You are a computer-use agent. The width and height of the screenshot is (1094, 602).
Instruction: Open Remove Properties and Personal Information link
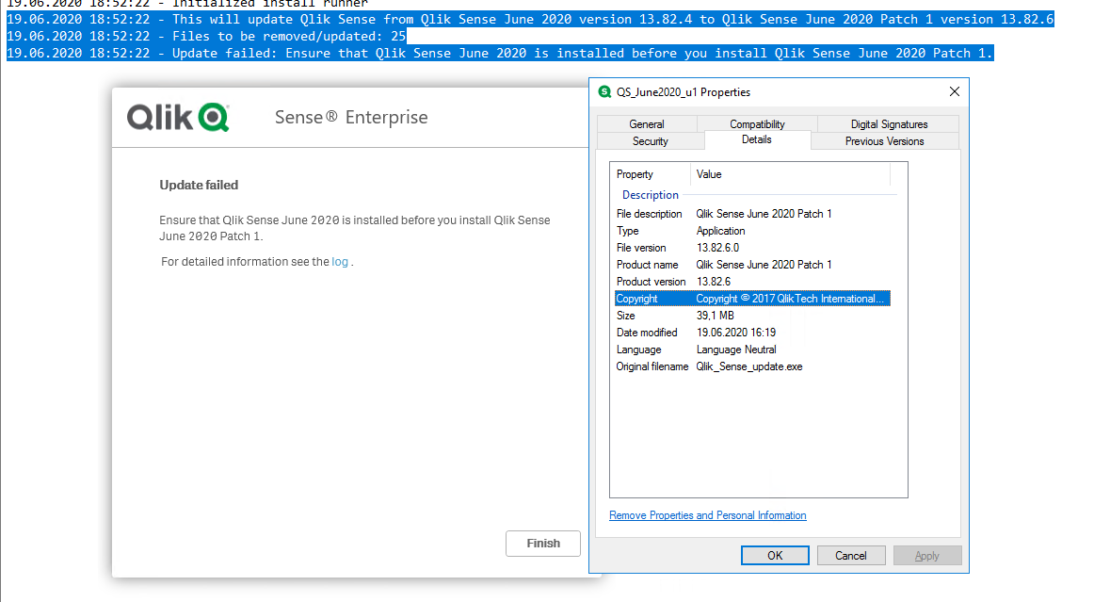pyautogui.click(x=705, y=515)
